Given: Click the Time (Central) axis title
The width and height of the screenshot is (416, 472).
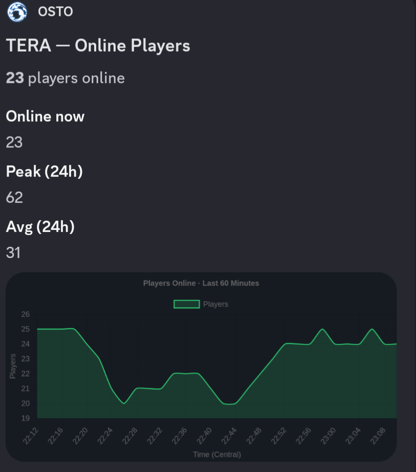Looking at the screenshot, I should coord(217,454).
